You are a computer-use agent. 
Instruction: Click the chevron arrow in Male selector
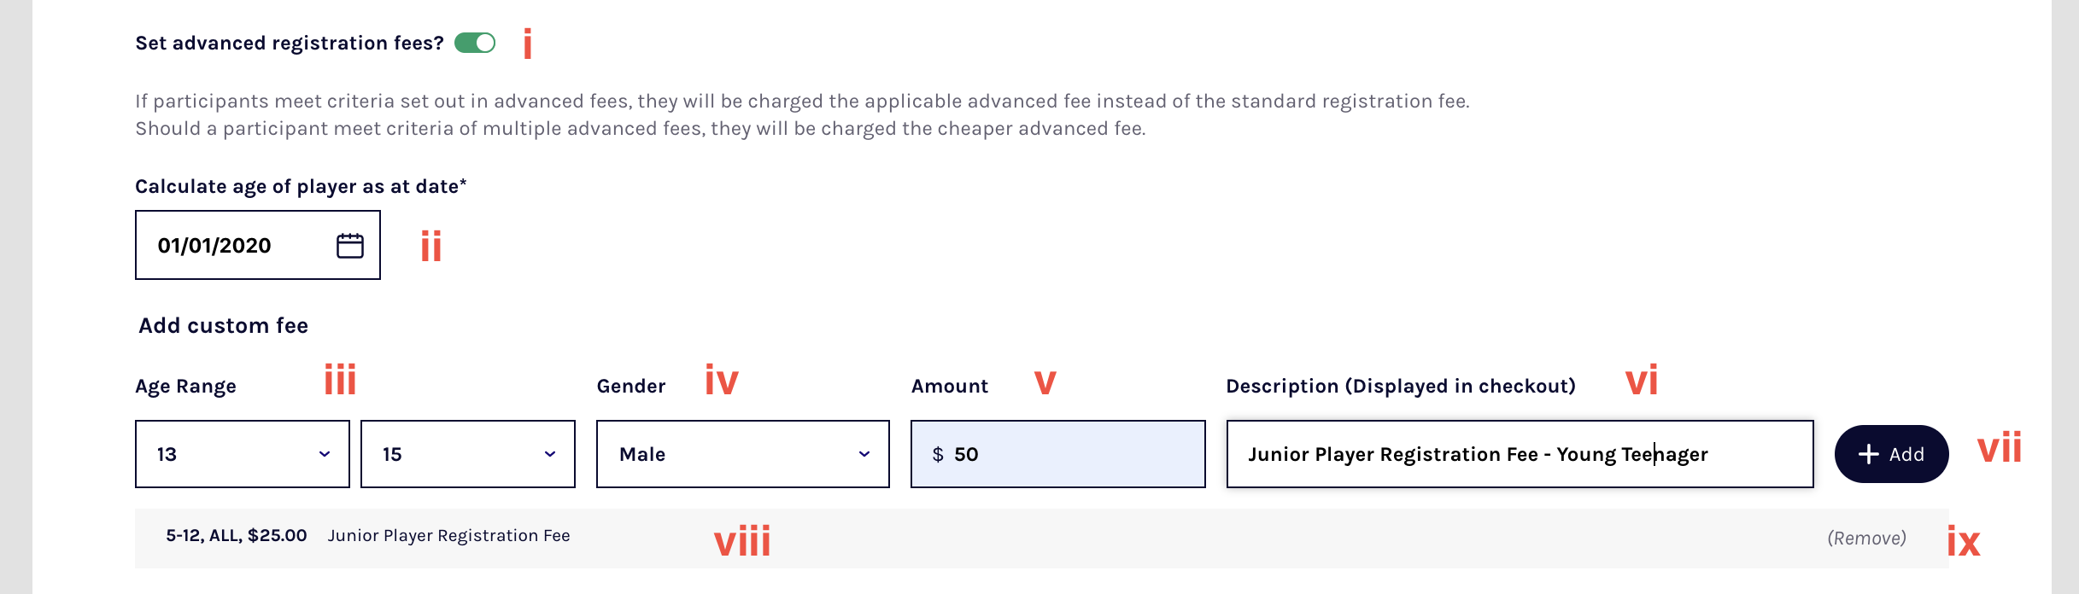coord(864,454)
